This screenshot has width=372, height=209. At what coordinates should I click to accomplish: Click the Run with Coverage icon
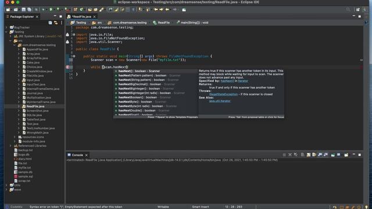(58, 9)
